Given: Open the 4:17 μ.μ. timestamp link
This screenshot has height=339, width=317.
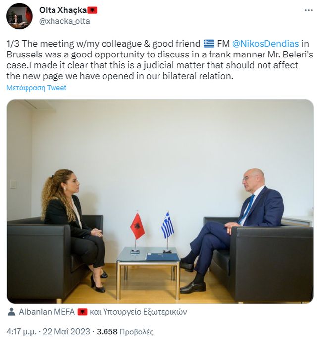Looking at the screenshot, I should [21, 331].
